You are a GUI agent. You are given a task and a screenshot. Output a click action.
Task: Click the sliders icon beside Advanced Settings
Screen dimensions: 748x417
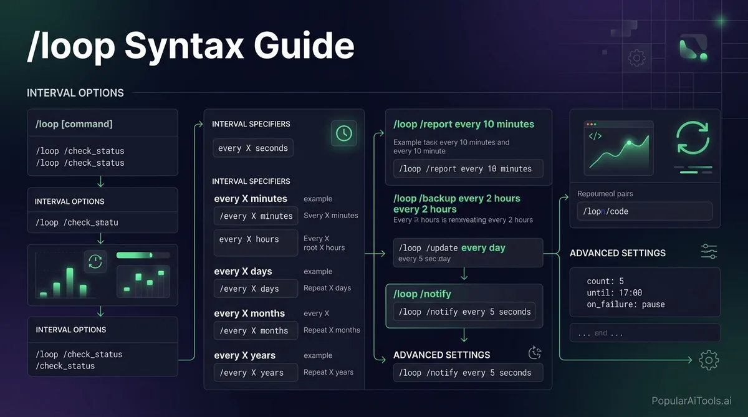[x=709, y=252]
